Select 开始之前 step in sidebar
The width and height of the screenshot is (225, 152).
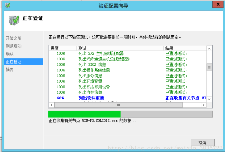tap(14, 38)
